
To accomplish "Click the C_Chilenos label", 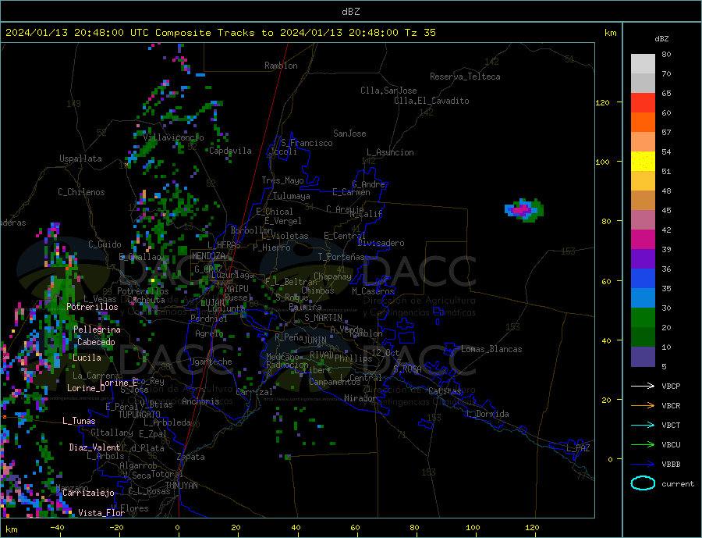I will coord(81,192).
